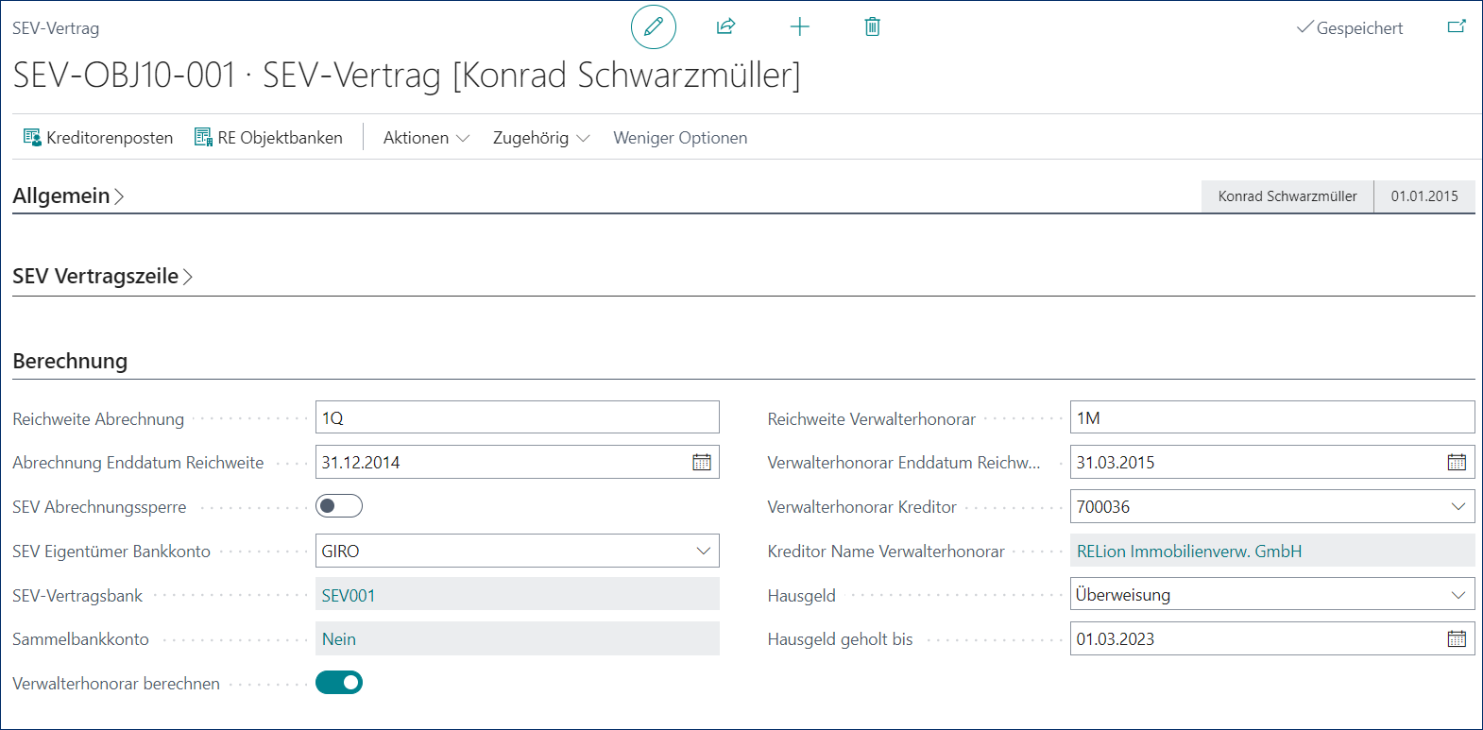Open calendar for Hausgeld geholt bis
The height and width of the screenshot is (730, 1483).
(x=1457, y=639)
